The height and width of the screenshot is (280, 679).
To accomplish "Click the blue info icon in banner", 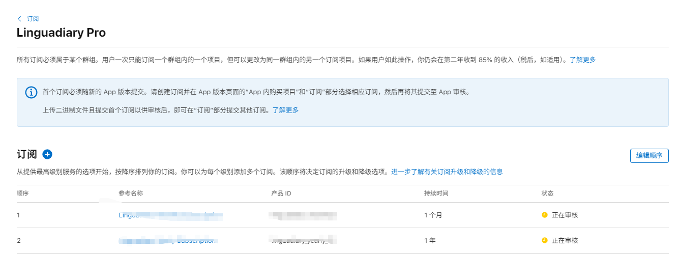I will (32, 92).
